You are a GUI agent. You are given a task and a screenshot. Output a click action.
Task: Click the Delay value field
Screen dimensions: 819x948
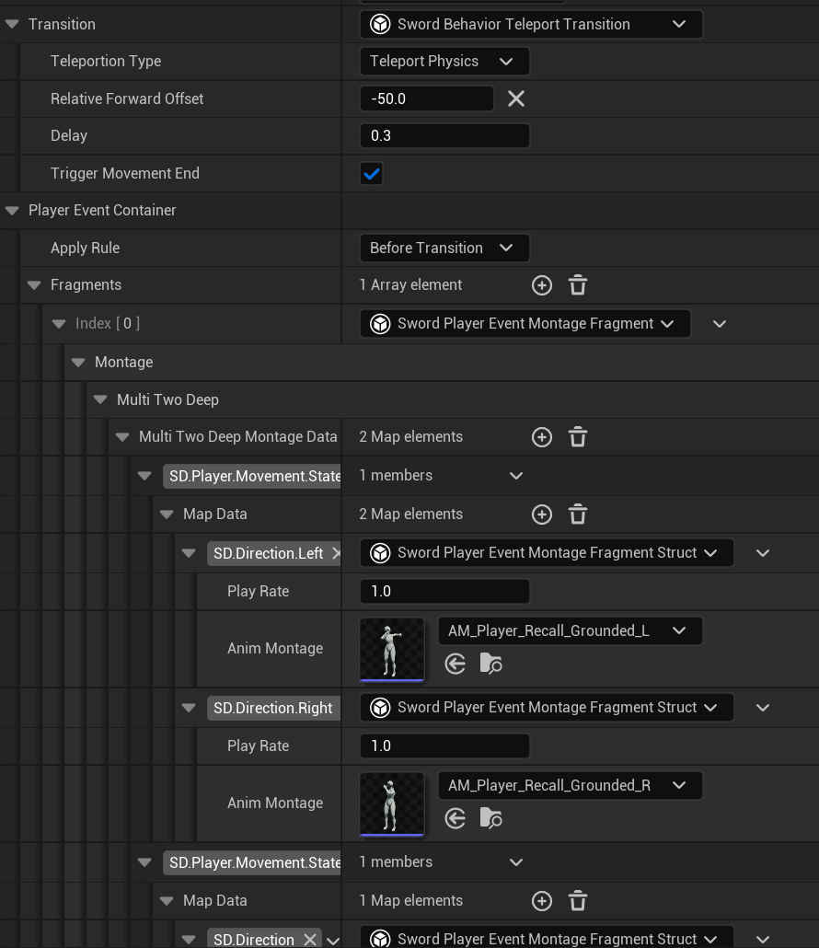point(444,135)
